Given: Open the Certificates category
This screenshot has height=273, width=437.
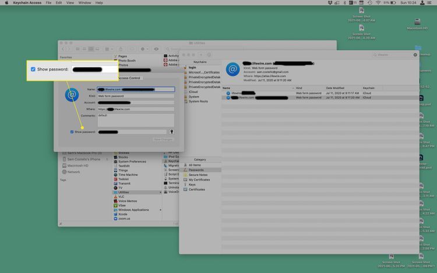Looking at the screenshot, I should [x=197, y=189].
